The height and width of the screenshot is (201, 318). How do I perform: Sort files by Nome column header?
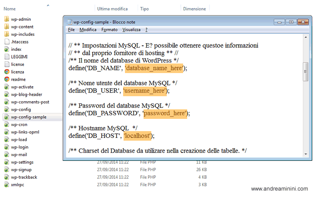point(10,9)
